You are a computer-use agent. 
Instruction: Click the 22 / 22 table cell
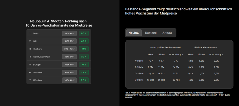tap(176, 73)
